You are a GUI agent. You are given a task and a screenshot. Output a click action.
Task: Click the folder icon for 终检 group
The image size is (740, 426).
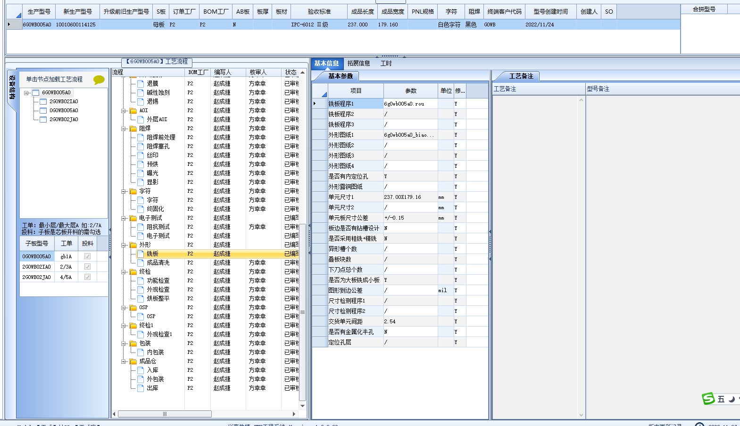[x=133, y=271]
